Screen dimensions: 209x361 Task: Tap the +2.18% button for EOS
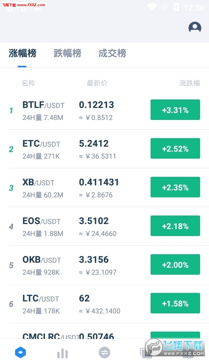(x=175, y=226)
